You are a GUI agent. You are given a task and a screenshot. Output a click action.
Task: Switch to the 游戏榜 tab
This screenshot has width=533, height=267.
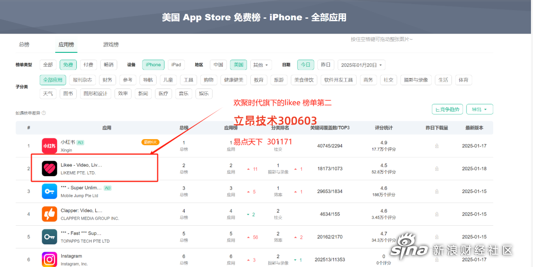(111, 45)
